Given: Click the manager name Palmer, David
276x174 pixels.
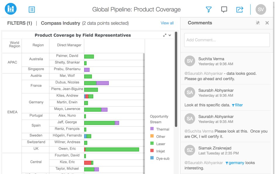Looking at the screenshot, I should click(x=67, y=56).
